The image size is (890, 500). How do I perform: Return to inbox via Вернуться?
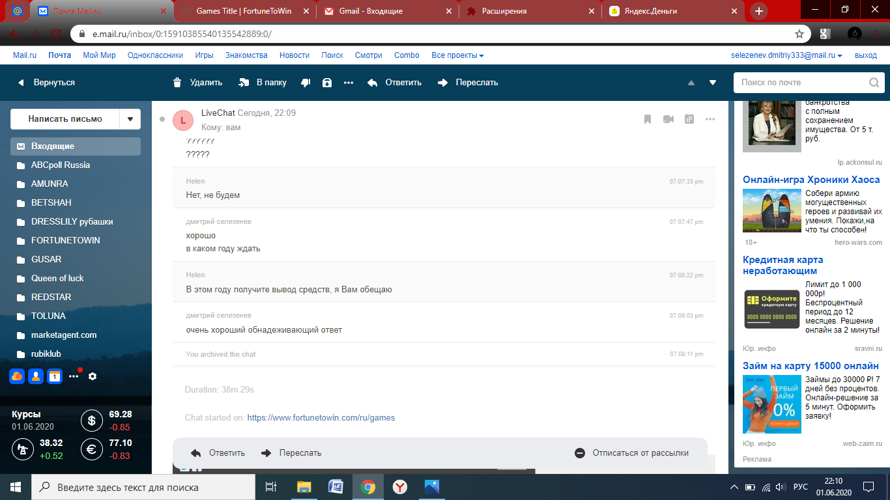[x=46, y=83]
